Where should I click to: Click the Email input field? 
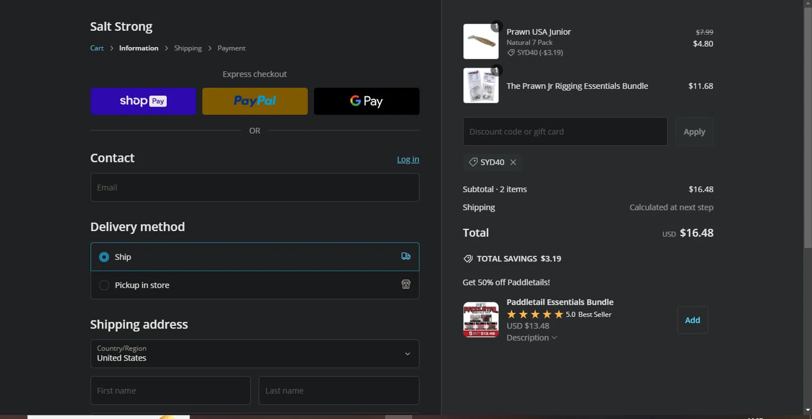click(255, 187)
